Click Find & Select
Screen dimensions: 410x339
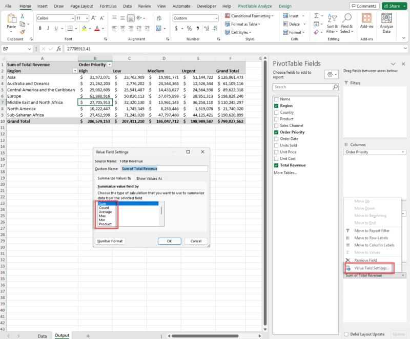[347, 24]
